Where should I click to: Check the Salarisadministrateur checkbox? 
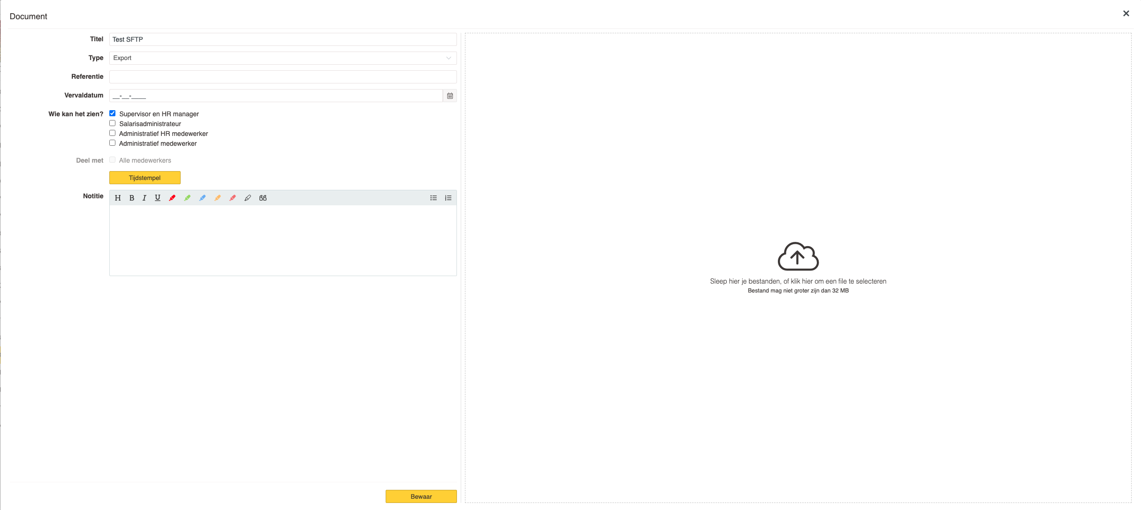click(x=113, y=123)
